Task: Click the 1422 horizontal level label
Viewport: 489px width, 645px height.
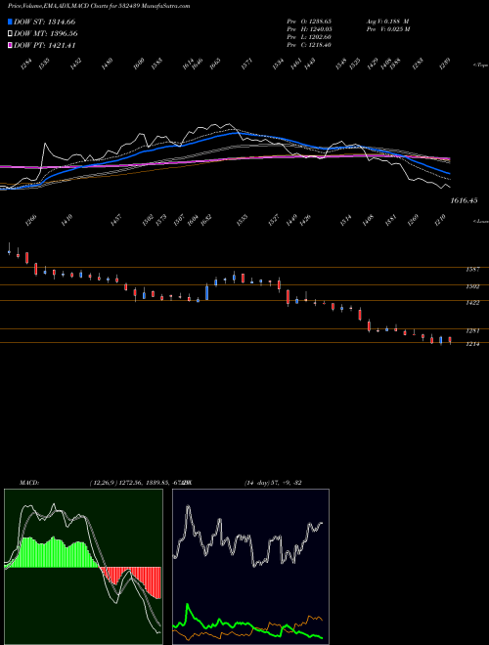Action: pos(471,303)
